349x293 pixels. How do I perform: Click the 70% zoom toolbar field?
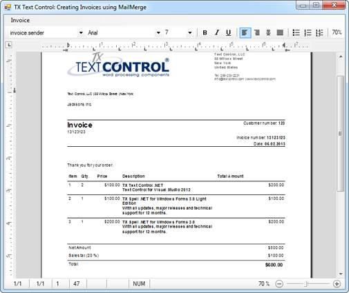click(x=337, y=32)
